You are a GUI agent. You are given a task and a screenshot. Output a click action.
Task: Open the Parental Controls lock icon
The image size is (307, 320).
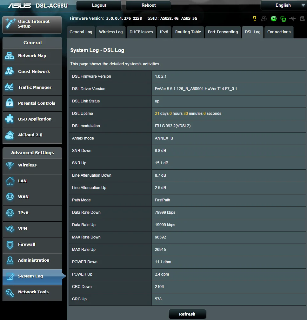pos(10,103)
